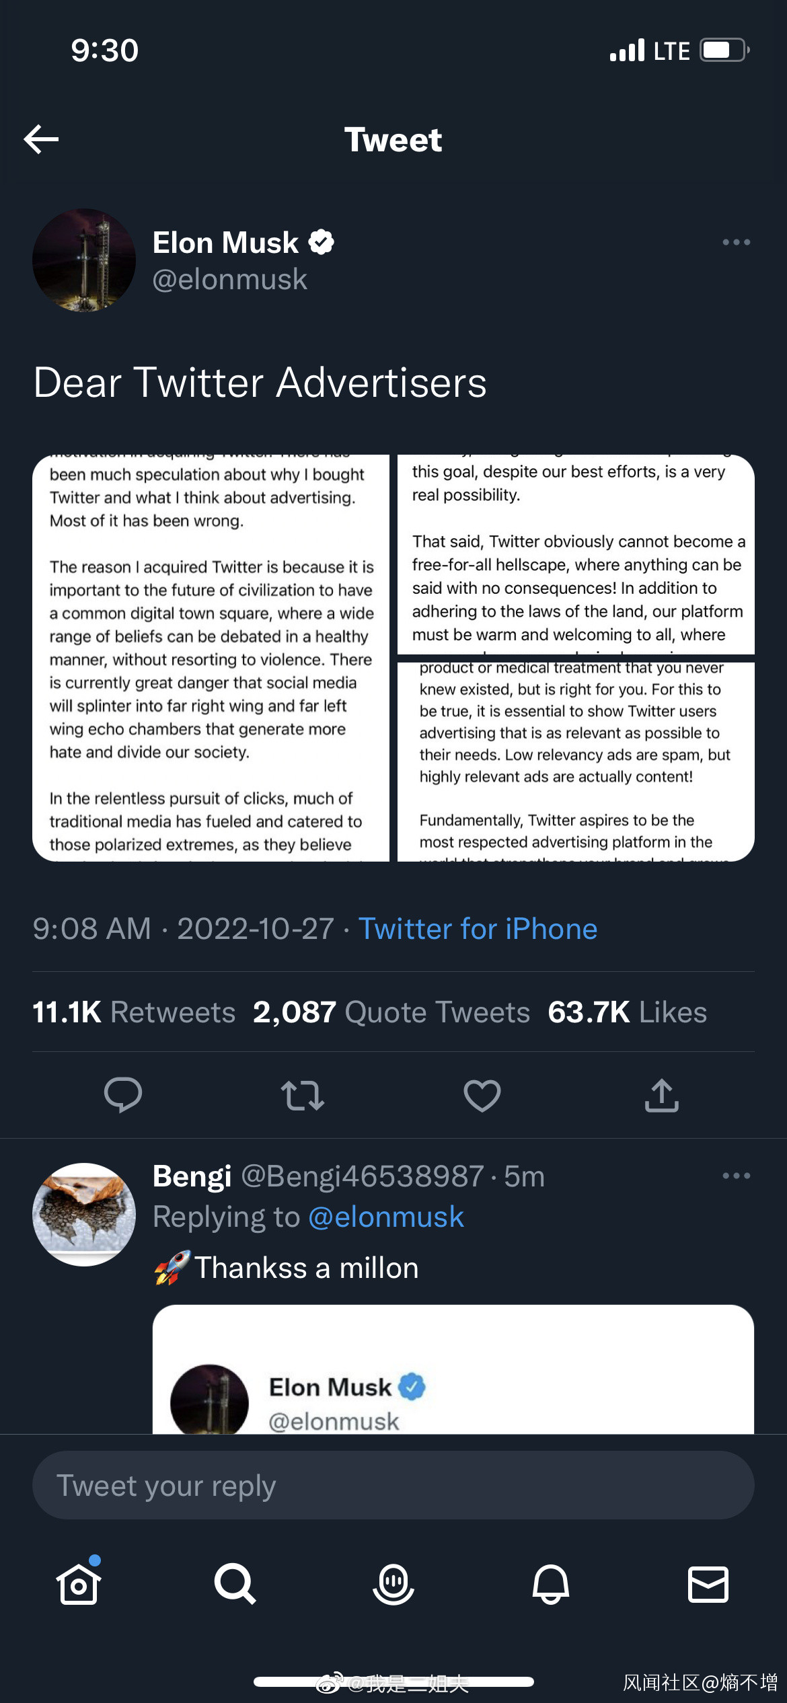787x1703 pixels.
Task: Open the 'Twitter for iPhone' link
Action: (x=478, y=929)
